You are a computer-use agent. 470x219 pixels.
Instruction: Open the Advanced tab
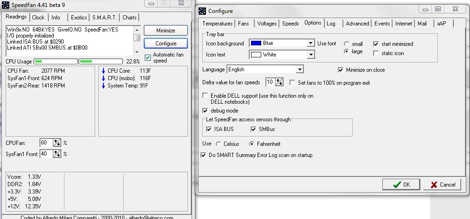(357, 24)
